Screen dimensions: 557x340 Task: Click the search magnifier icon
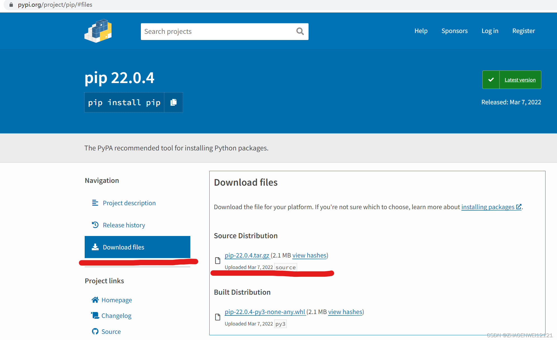pos(300,31)
